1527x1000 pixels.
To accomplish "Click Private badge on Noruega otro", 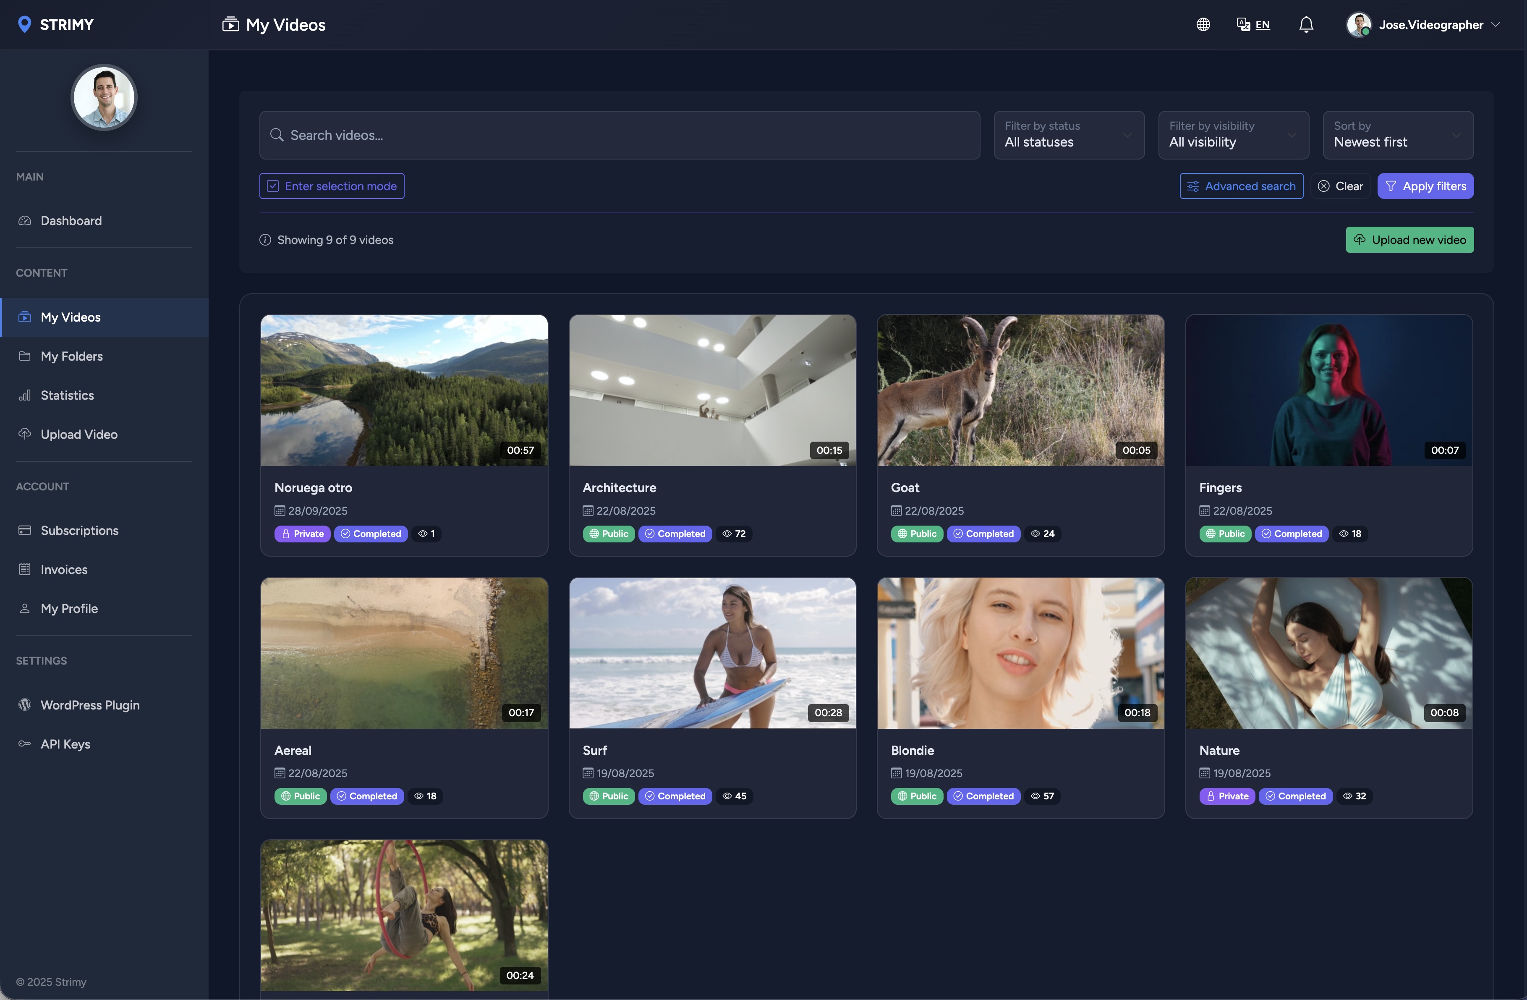I will [x=302, y=534].
